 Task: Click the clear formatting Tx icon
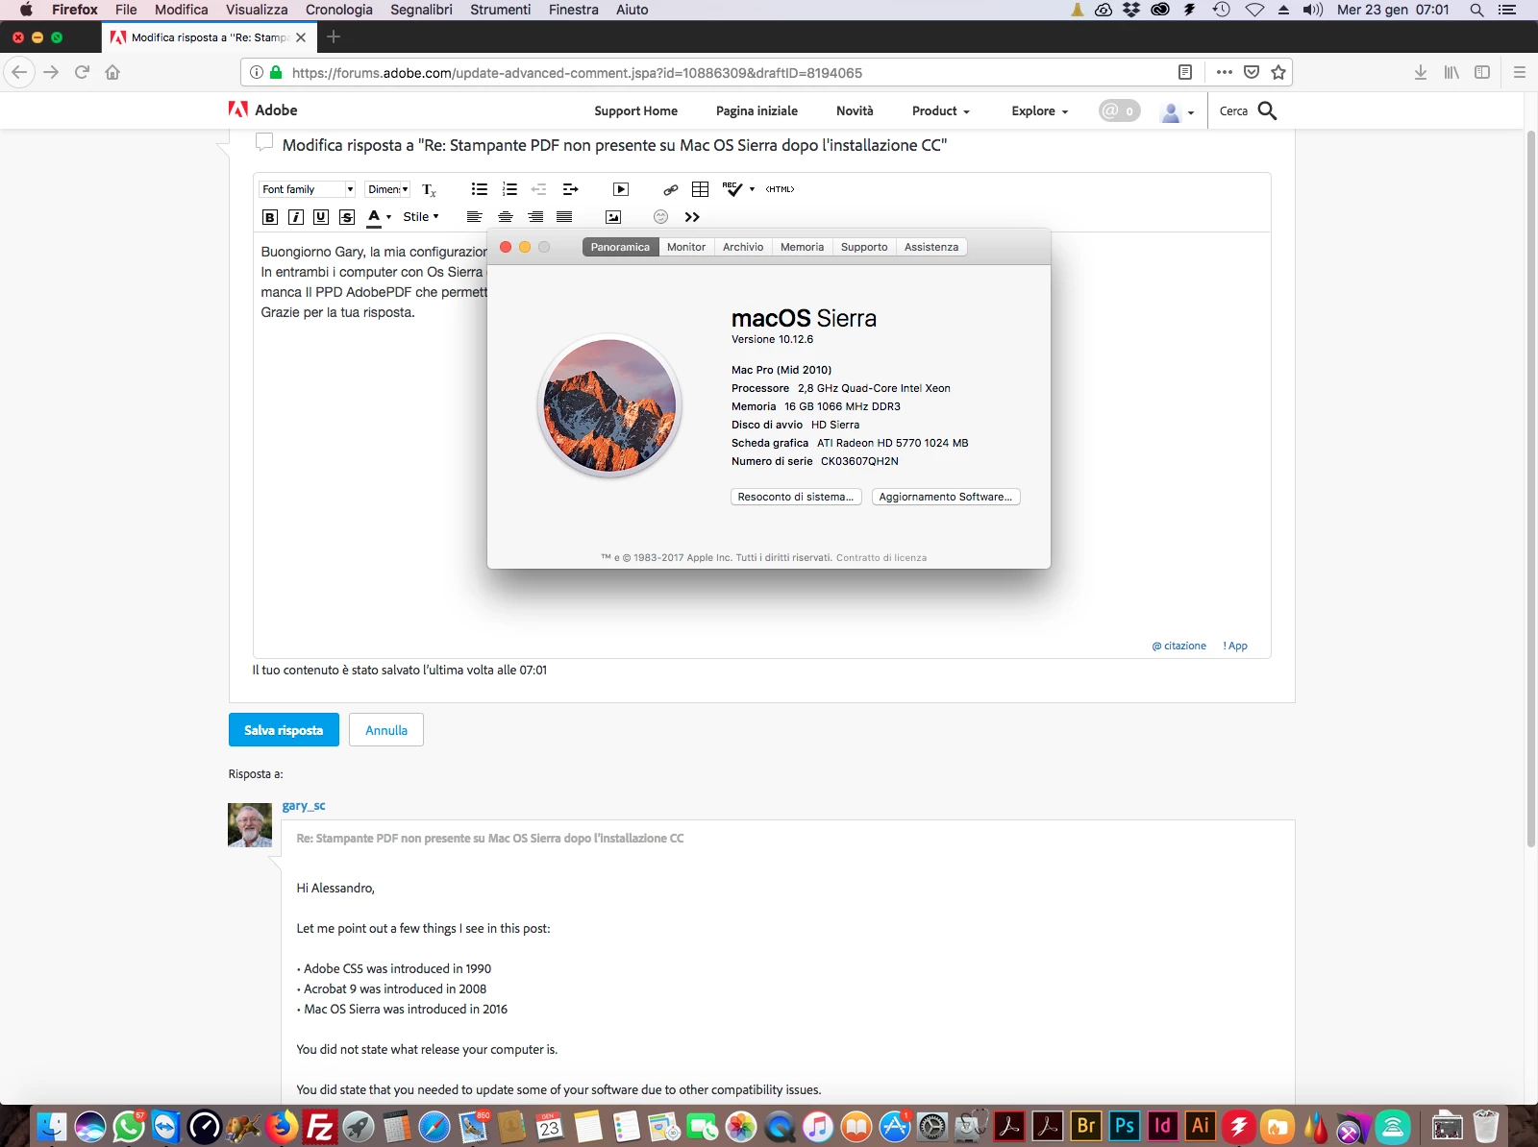(x=429, y=189)
